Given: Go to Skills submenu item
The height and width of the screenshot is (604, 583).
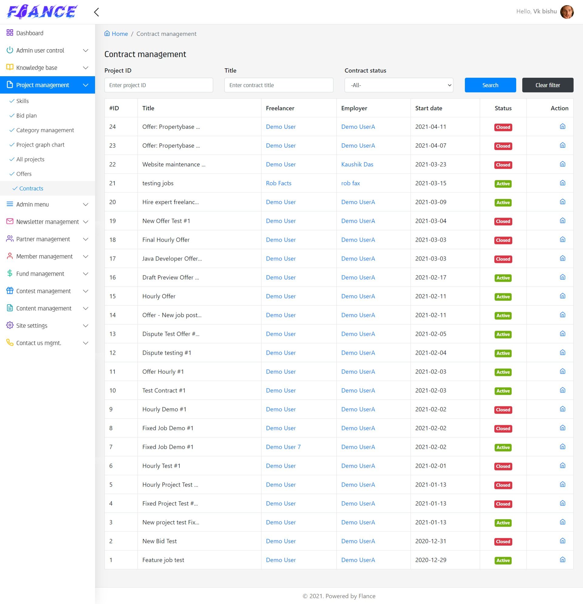Looking at the screenshot, I should pos(22,101).
